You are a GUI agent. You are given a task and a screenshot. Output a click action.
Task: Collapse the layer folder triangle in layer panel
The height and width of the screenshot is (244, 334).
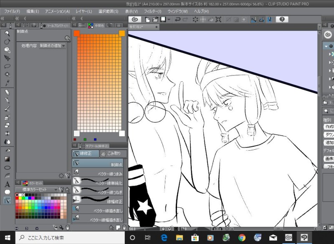[326, 46]
